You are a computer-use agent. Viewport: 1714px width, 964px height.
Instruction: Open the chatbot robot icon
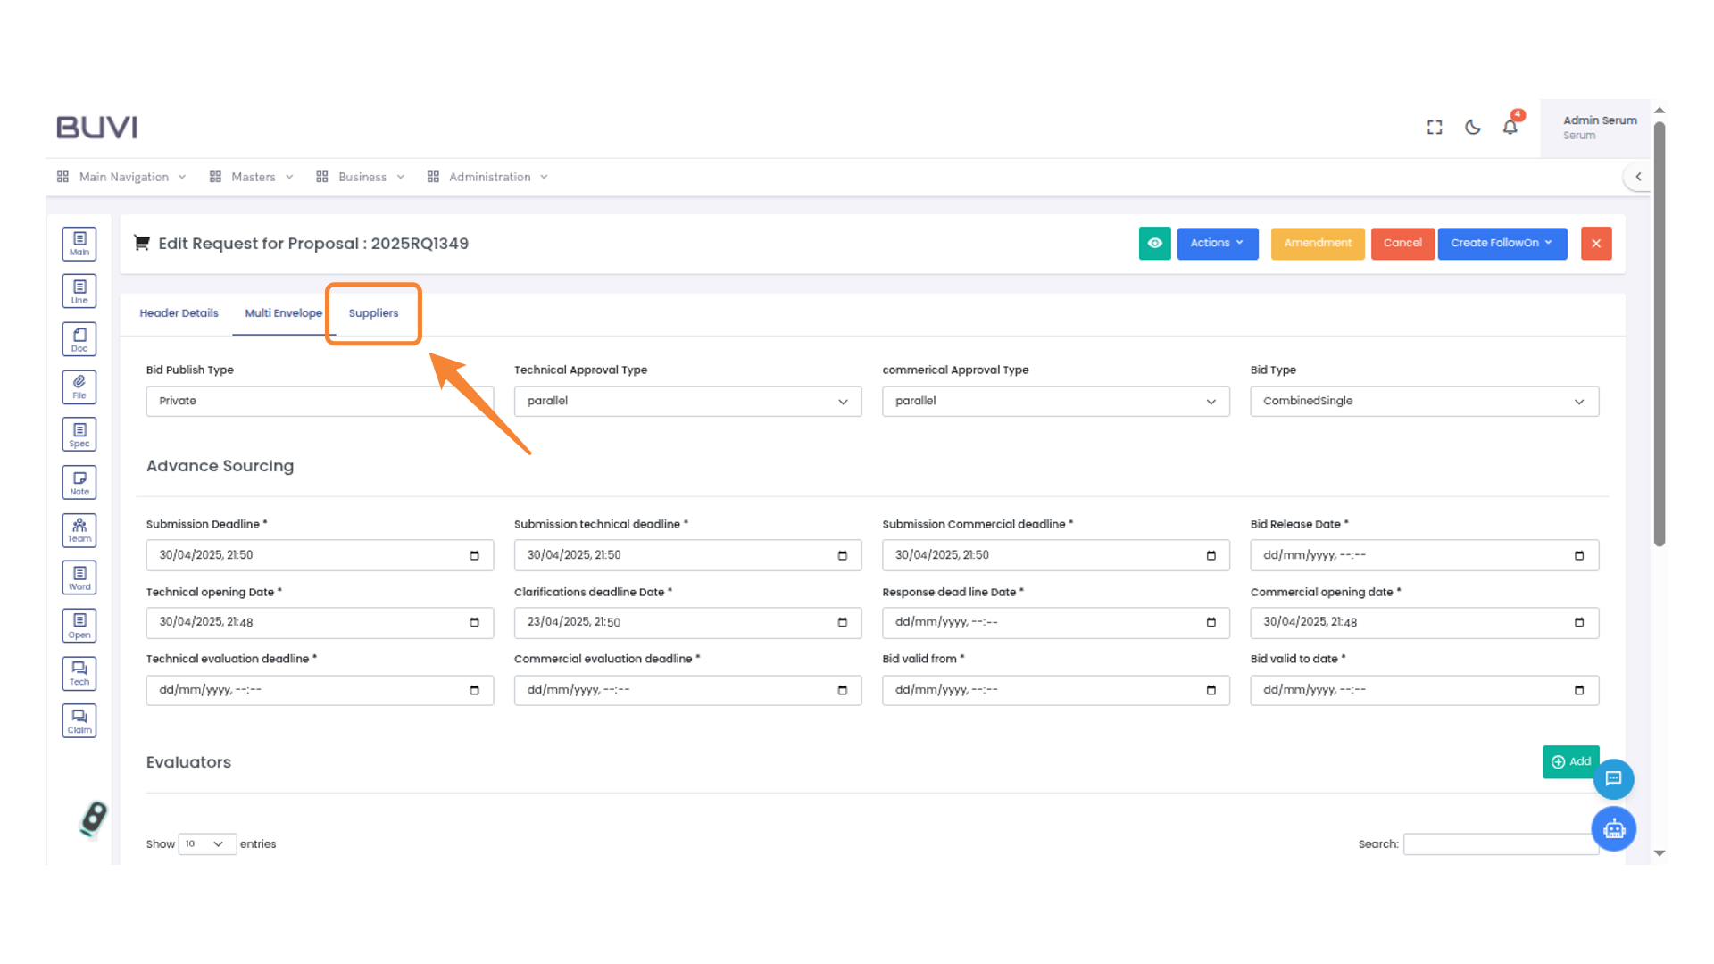tap(1613, 829)
